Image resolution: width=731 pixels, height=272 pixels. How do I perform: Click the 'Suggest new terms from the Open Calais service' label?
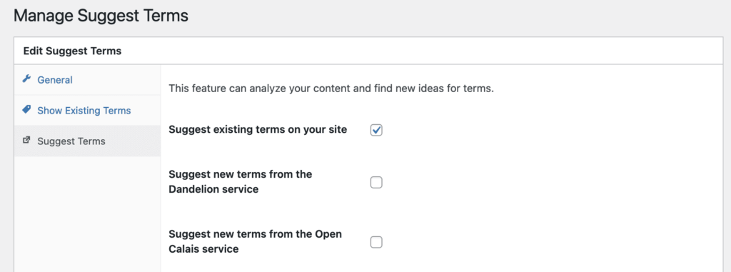[x=255, y=242]
